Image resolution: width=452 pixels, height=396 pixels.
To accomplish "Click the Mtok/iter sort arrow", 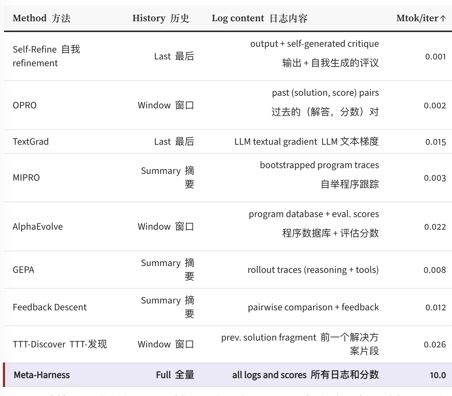I will point(443,18).
